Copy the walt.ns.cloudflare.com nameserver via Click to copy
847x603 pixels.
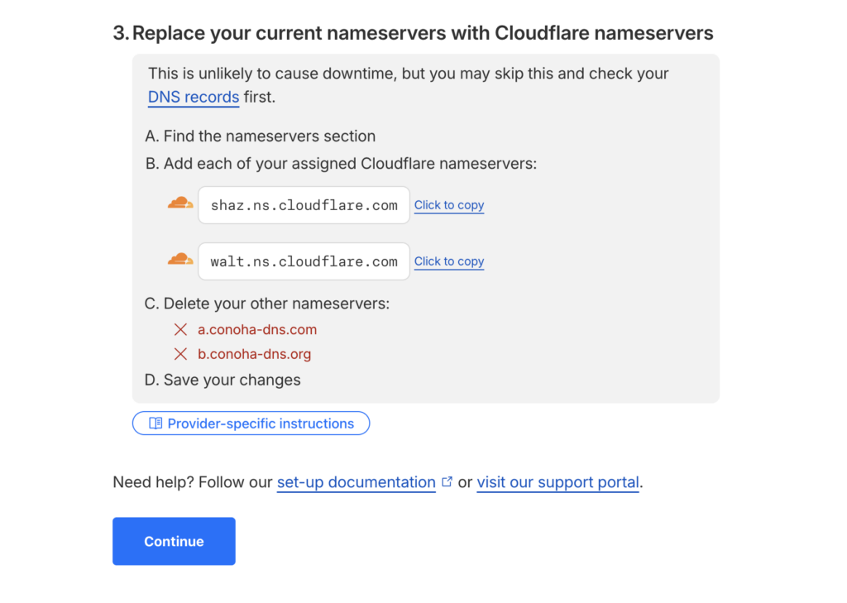(449, 261)
